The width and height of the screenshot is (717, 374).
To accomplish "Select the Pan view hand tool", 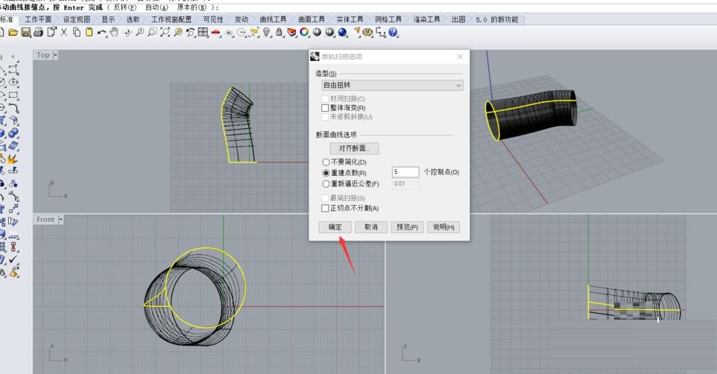I will click(114, 33).
